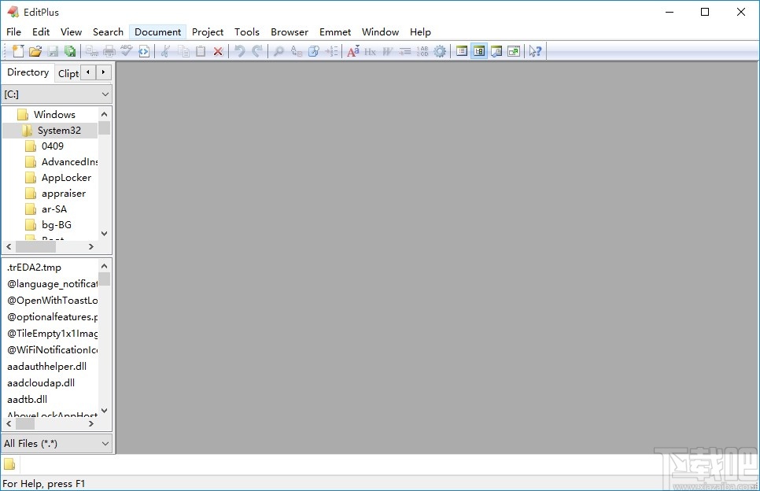Click the Copy icon
The height and width of the screenshot is (491, 760).
tap(183, 51)
